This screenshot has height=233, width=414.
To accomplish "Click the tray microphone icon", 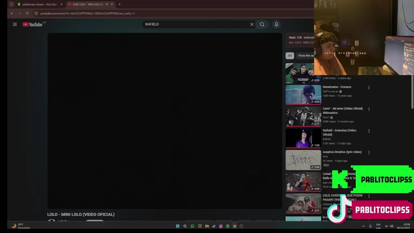I will [370, 226].
